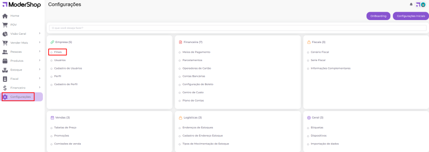Viewport: 429px width, 152px height.
Task: Select the Pessoas people icon
Action: coord(5,52)
